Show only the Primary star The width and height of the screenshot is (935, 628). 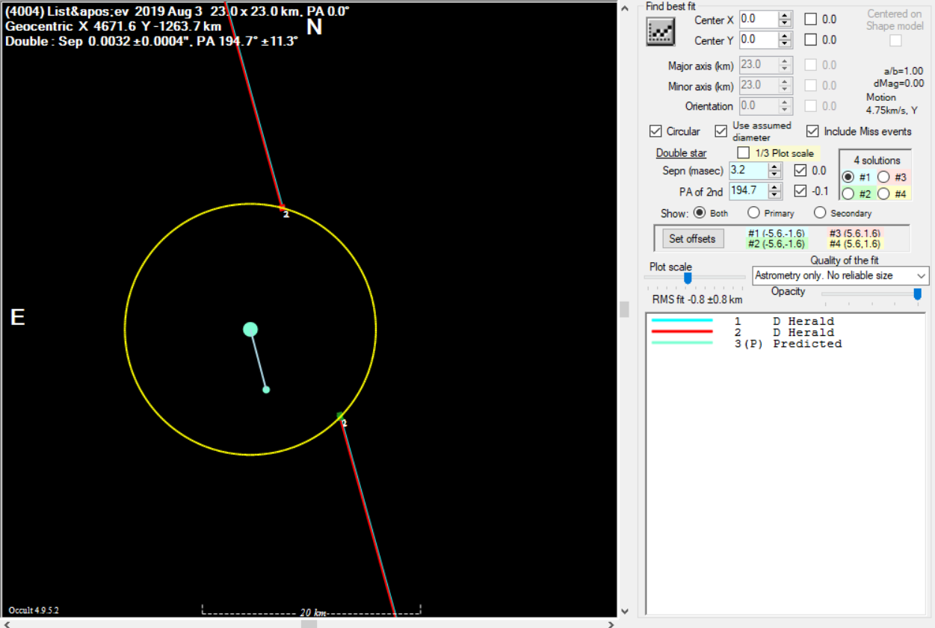(753, 213)
